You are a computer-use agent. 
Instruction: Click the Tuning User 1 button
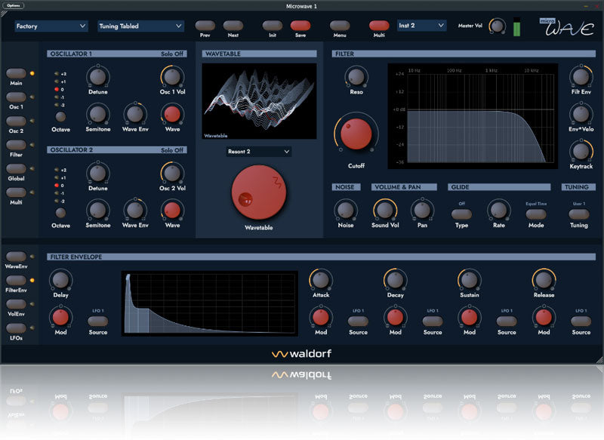pyautogui.click(x=579, y=214)
